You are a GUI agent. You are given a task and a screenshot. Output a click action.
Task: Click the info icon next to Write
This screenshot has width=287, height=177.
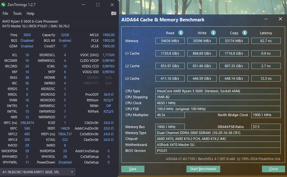point(213,33)
